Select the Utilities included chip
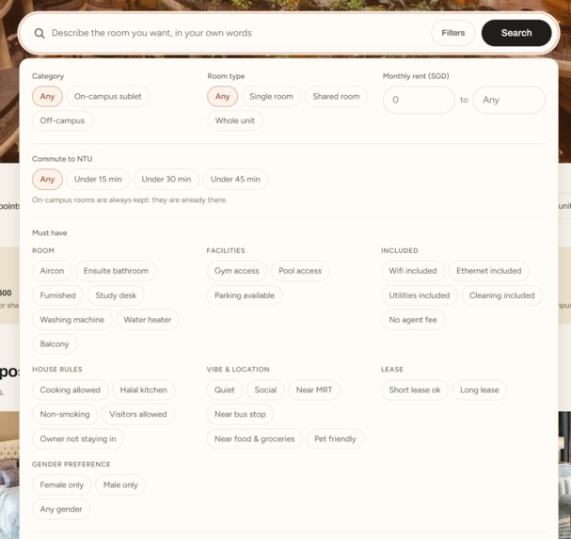The width and height of the screenshot is (571, 539). pyautogui.click(x=420, y=295)
